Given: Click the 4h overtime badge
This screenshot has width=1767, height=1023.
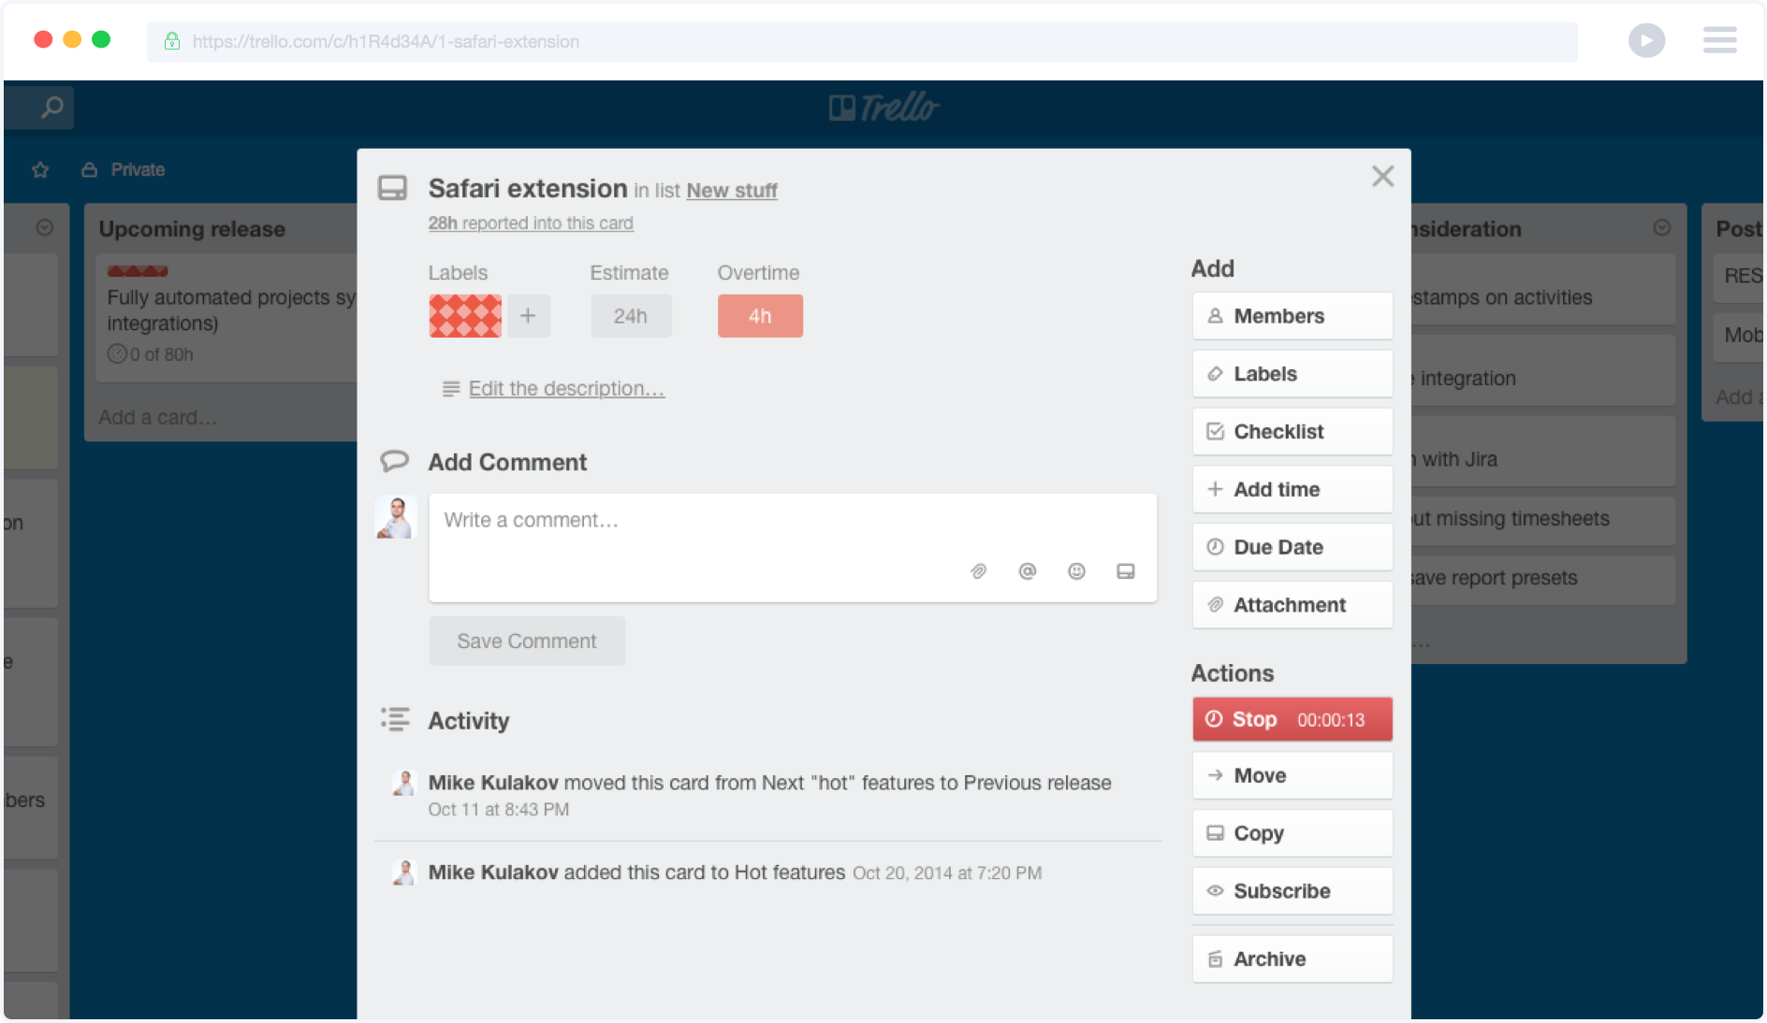Looking at the screenshot, I should tap(760, 316).
